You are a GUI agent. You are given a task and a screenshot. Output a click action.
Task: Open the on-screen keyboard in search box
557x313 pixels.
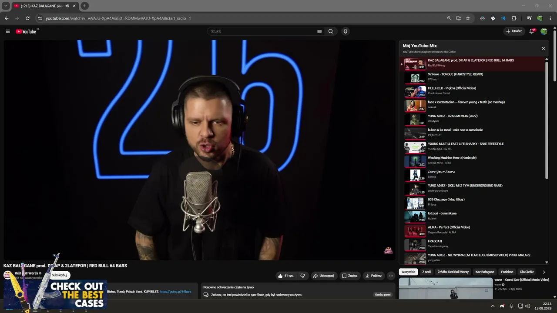(x=319, y=31)
